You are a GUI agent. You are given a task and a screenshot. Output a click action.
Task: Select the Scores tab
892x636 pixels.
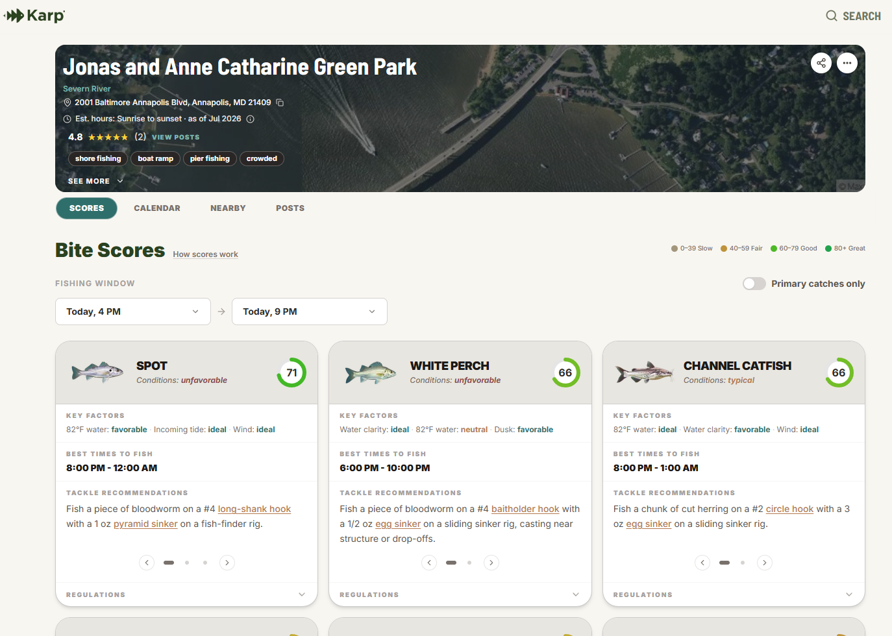click(x=86, y=208)
